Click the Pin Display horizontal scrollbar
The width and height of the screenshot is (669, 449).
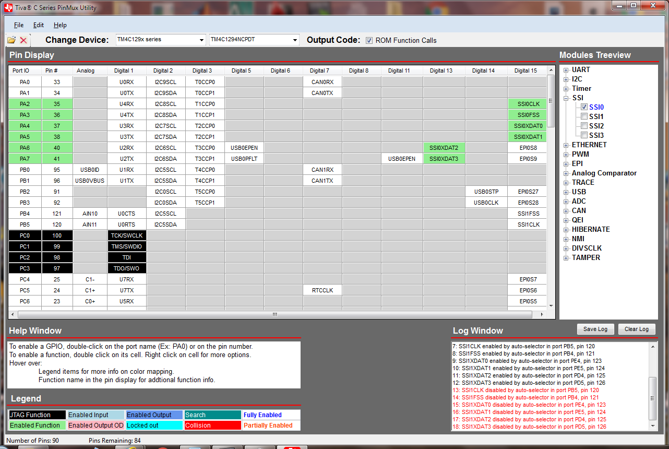(275, 314)
